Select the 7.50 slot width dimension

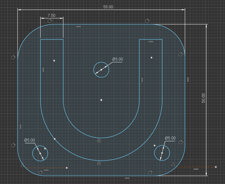(x=52, y=15)
